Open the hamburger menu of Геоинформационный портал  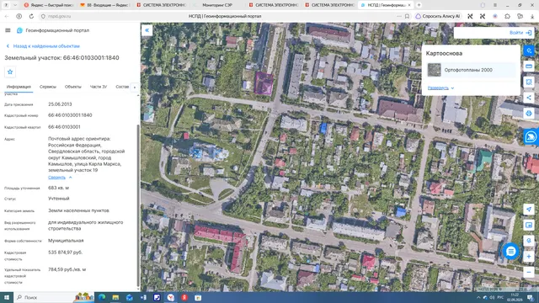(8, 30)
